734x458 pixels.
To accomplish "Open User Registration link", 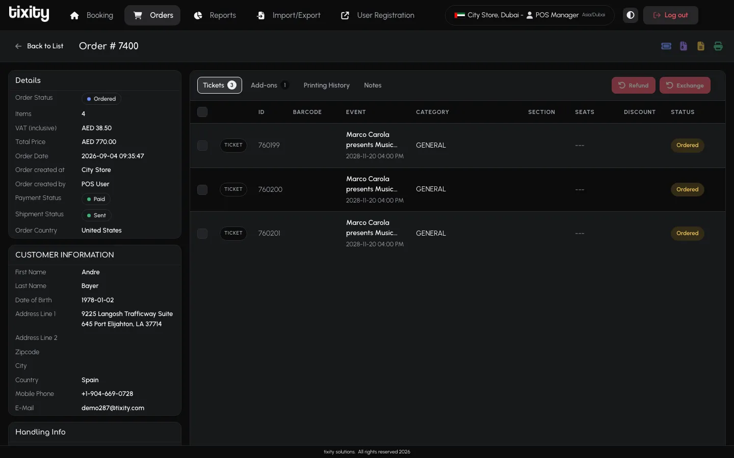I will click(x=378, y=15).
